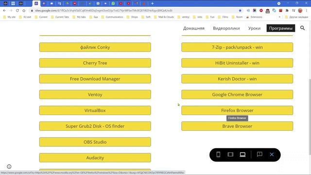Click the info circle icon at bottom left

click(9, 166)
